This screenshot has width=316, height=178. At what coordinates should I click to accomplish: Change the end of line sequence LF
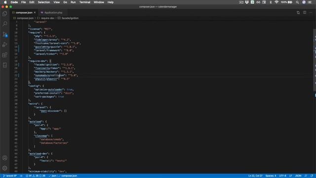click(290, 176)
